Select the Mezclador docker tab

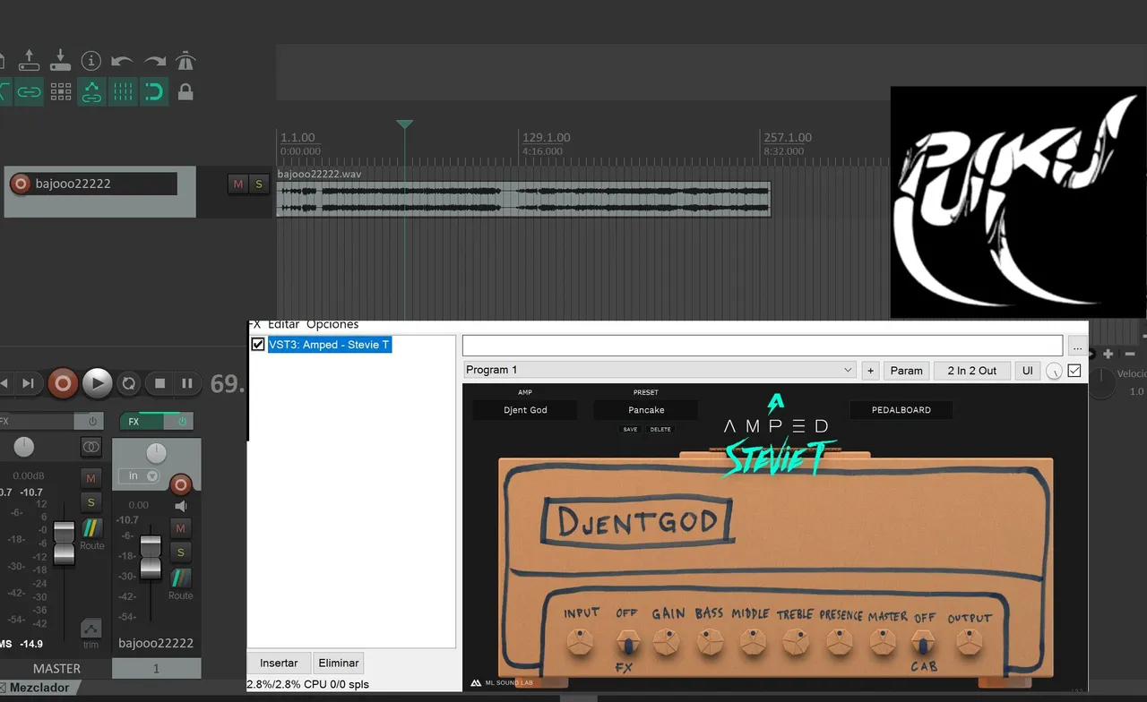click(39, 689)
